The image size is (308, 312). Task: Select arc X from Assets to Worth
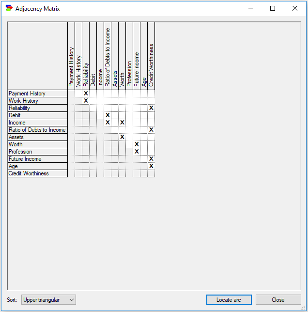pyautogui.click(x=122, y=137)
